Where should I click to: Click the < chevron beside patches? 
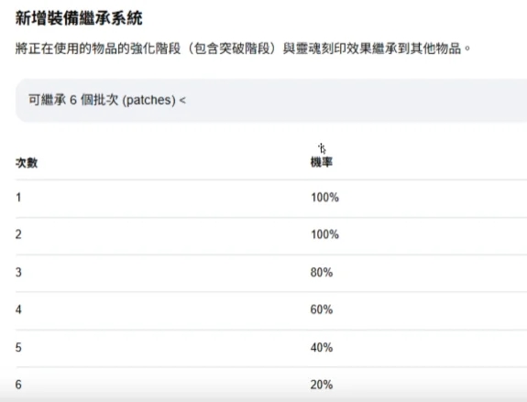click(x=182, y=100)
